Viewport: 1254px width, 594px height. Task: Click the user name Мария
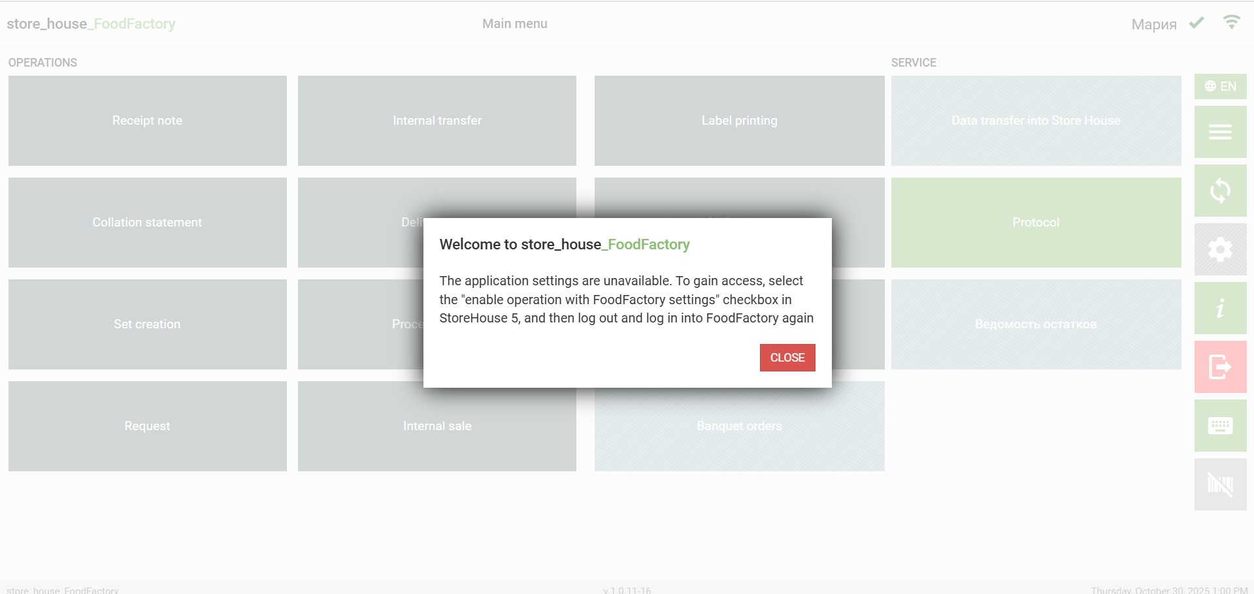pyautogui.click(x=1153, y=24)
